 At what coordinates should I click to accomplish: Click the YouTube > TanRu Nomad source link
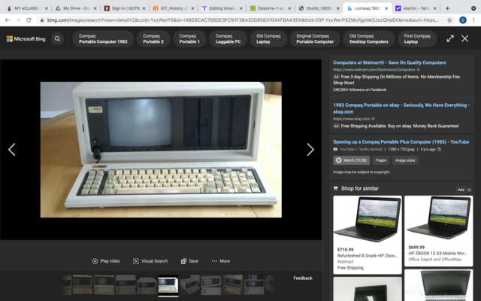tap(361, 149)
